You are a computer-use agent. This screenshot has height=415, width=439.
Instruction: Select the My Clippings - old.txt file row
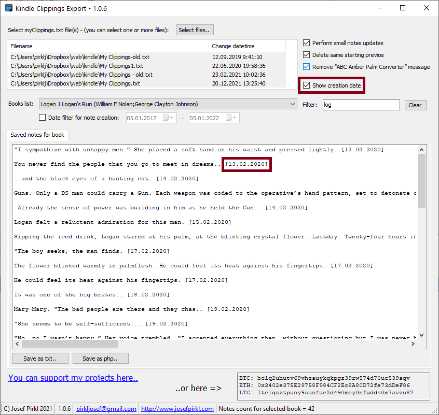(148, 75)
